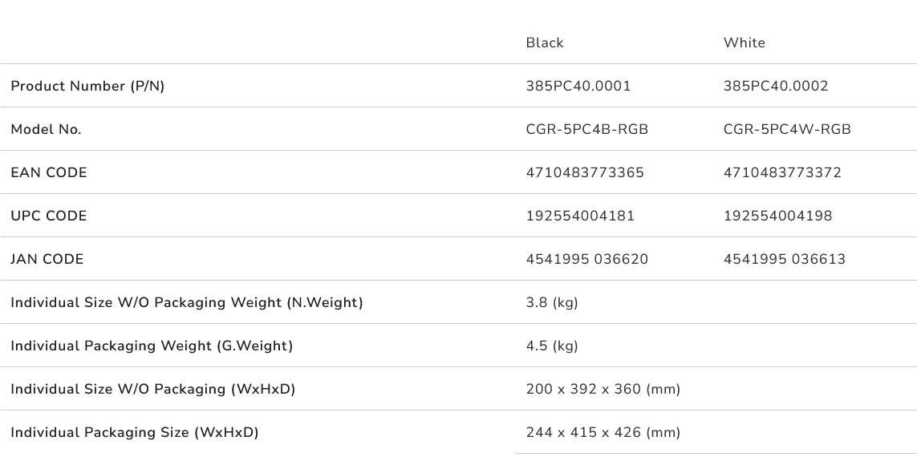Screen dimensions: 917x473
Task: Click JAN code 4541995 036620
Action: pyautogui.click(x=586, y=260)
